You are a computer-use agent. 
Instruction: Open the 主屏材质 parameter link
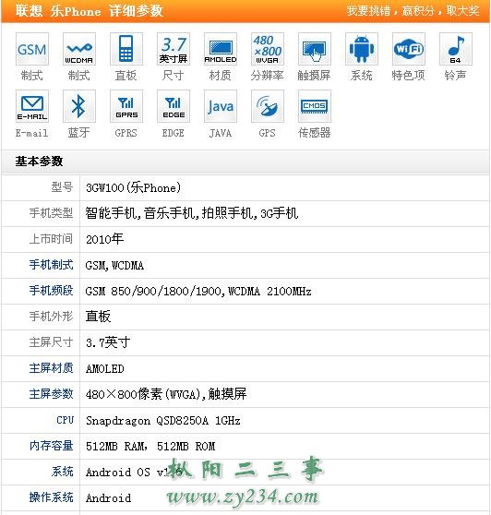(x=51, y=368)
